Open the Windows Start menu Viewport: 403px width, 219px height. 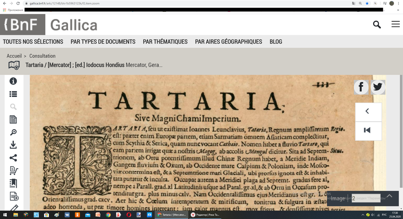[4, 215]
